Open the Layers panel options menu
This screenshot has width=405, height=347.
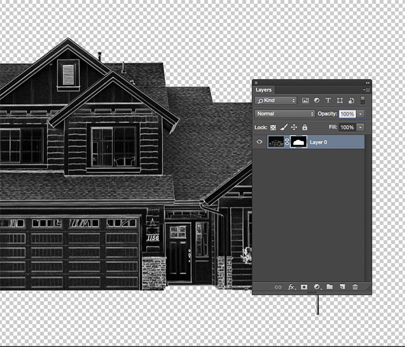(x=366, y=90)
